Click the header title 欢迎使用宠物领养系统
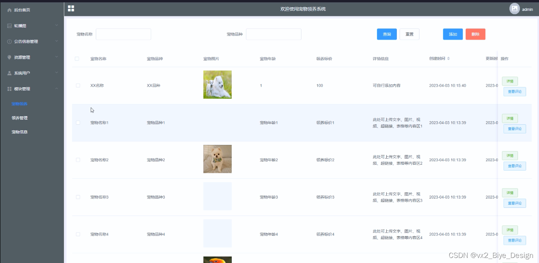This screenshot has height=263, width=539. tap(303, 9)
